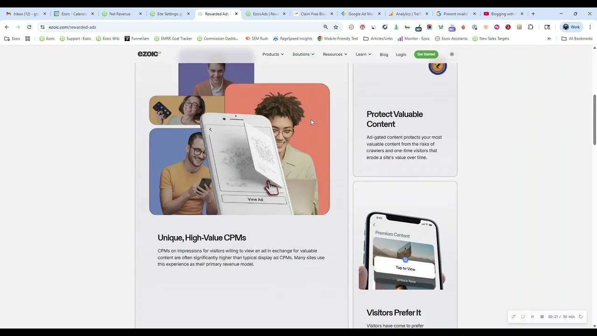Restart recording with the circular arrow icon
597x336 pixels.
(x=581, y=317)
